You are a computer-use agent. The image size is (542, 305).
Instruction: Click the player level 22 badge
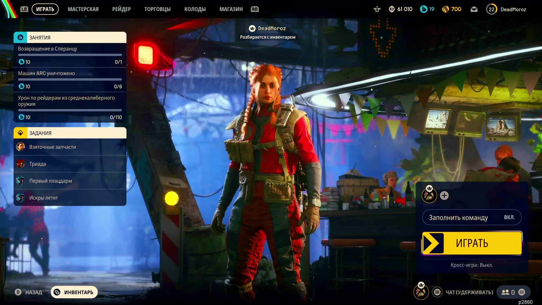491,9
